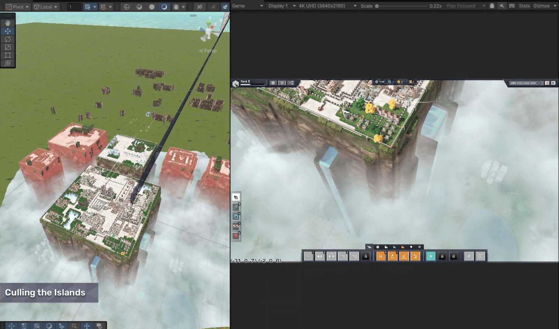Open the Display 1 dropdown

(x=282, y=6)
